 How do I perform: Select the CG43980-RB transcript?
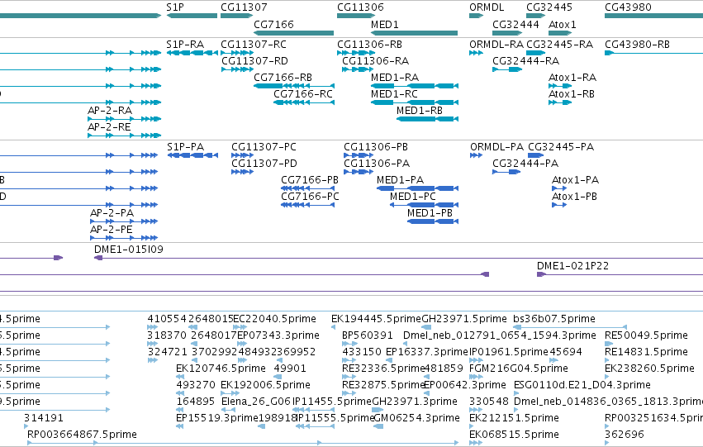653,53
